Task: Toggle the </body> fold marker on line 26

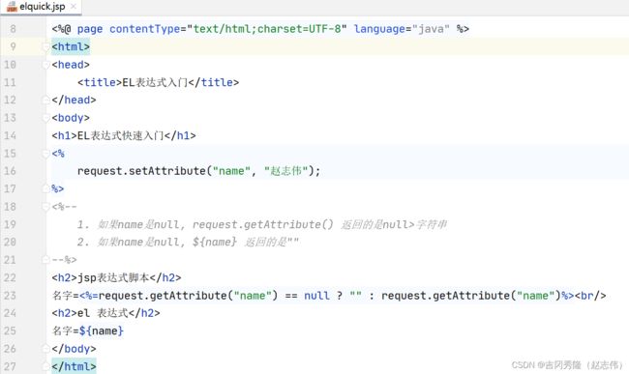Action: pos(45,349)
